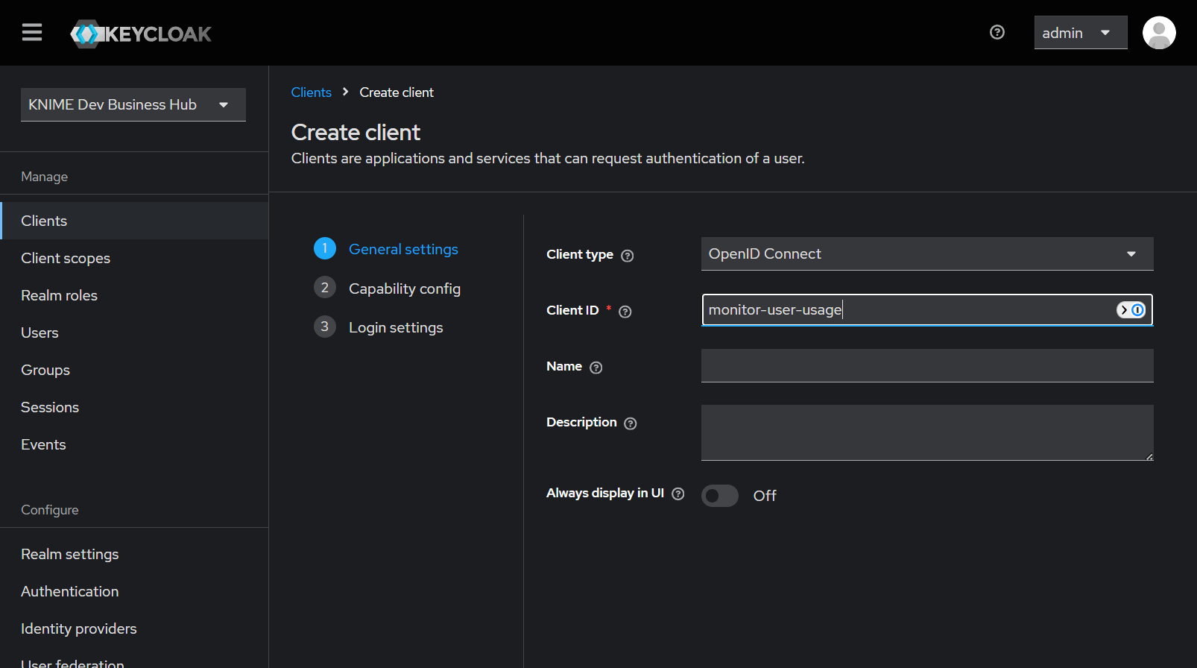Click into the Name input field
Viewport: 1197px width, 668px height.
point(926,366)
